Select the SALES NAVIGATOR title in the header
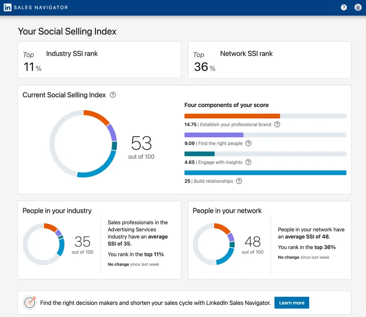 pyautogui.click(x=41, y=7)
